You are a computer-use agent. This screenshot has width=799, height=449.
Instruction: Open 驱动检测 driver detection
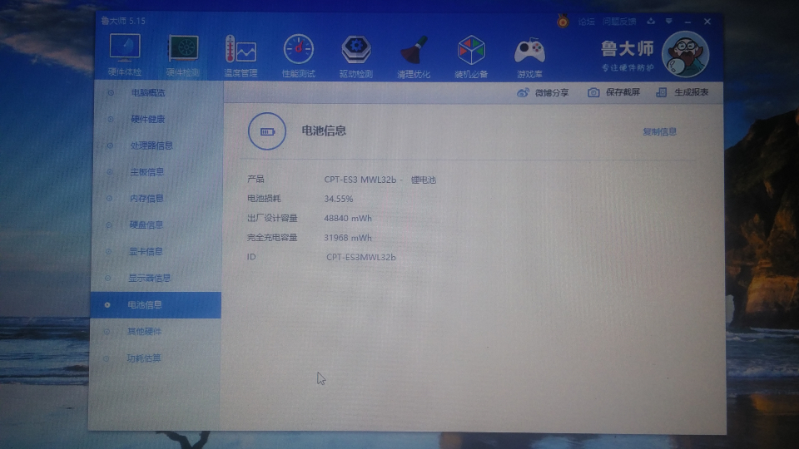click(x=356, y=57)
